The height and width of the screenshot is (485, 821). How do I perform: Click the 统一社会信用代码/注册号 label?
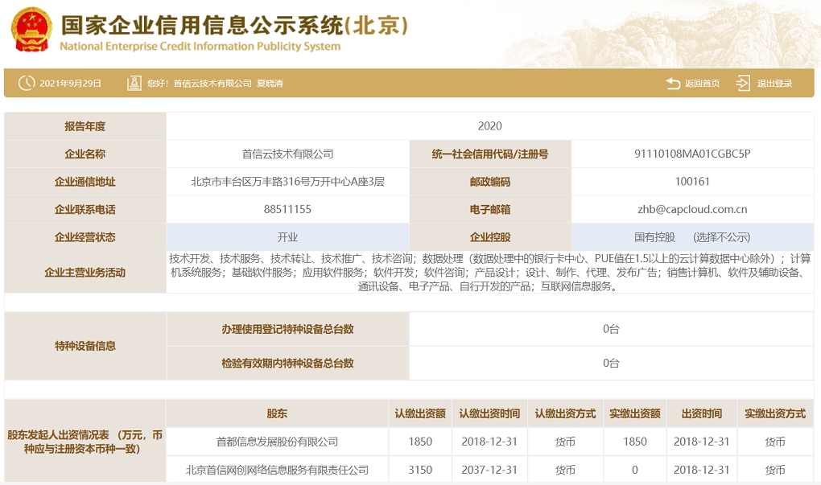[x=490, y=154]
